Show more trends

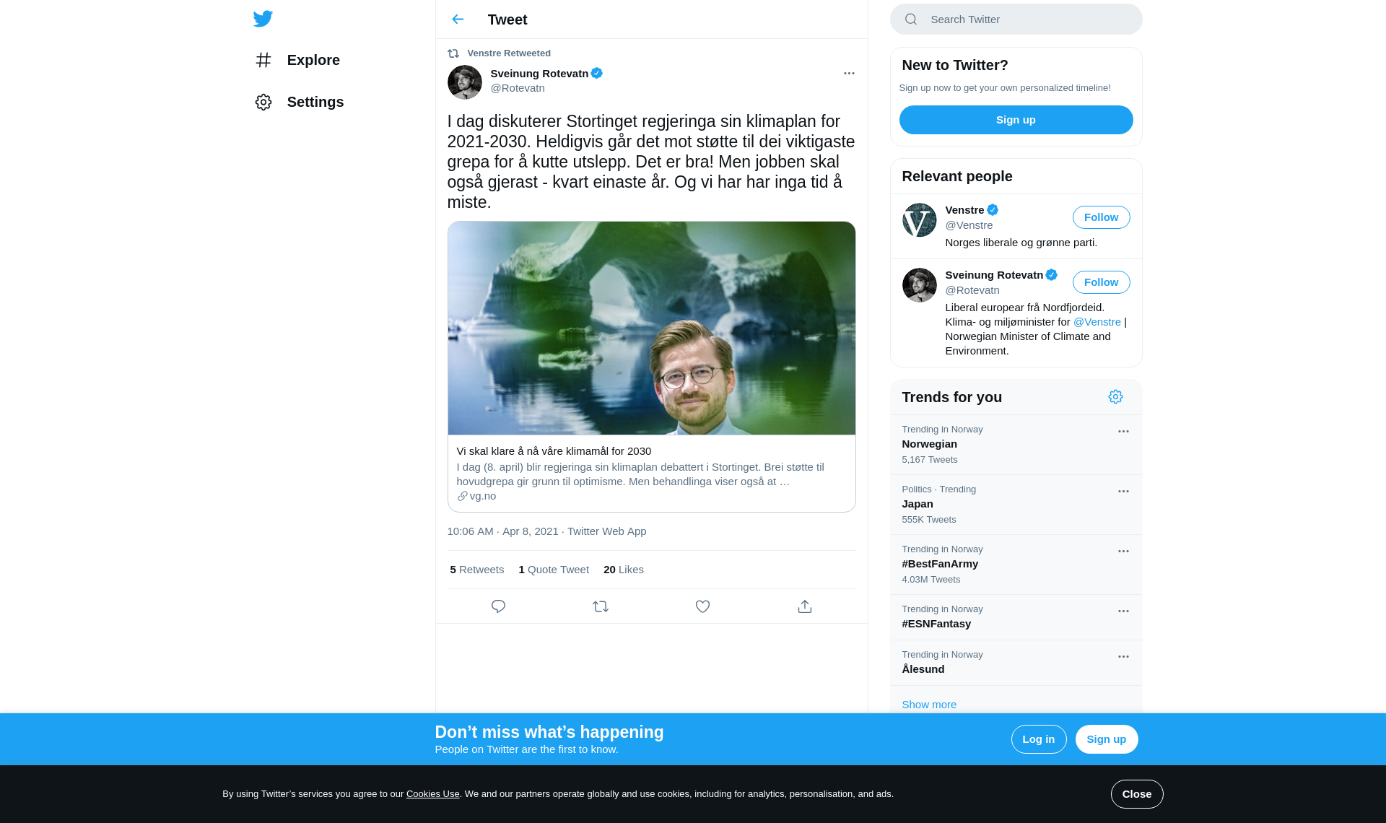[x=929, y=705]
